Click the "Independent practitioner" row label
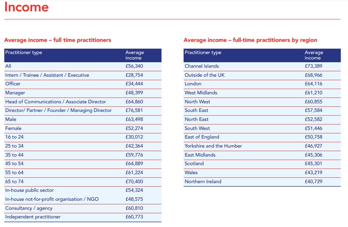This screenshot has width=348, height=227. [x=33, y=217]
